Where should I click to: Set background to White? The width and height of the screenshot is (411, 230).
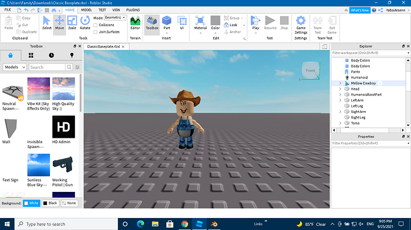coord(32,203)
